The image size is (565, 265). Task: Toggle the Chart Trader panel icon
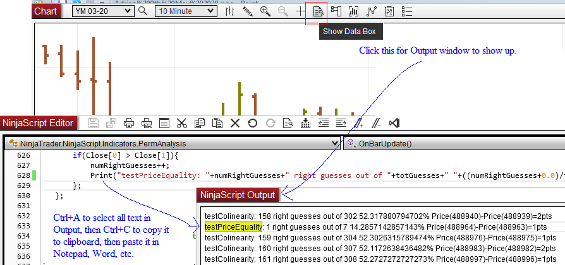pos(336,11)
